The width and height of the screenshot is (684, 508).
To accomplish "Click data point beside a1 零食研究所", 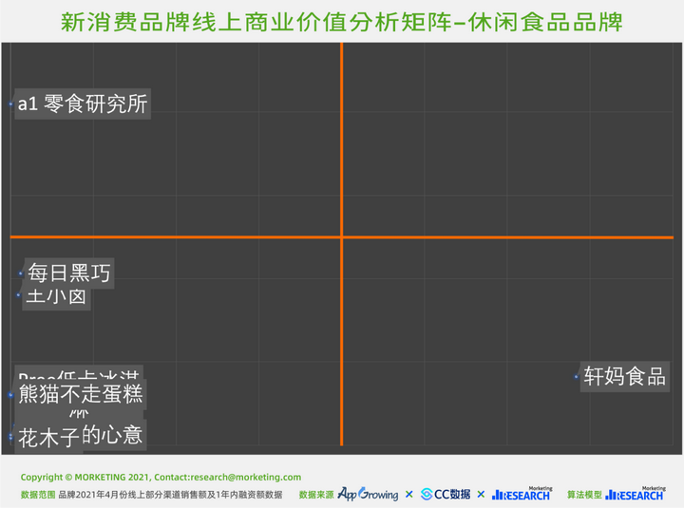I will [10, 103].
